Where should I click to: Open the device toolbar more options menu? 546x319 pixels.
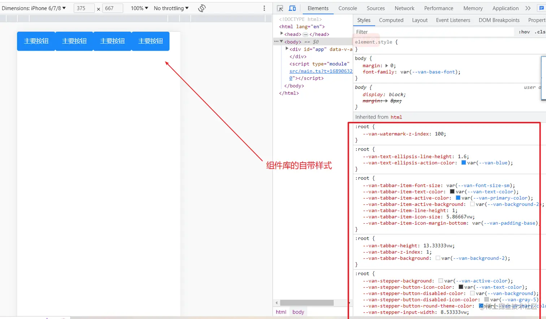click(x=264, y=8)
